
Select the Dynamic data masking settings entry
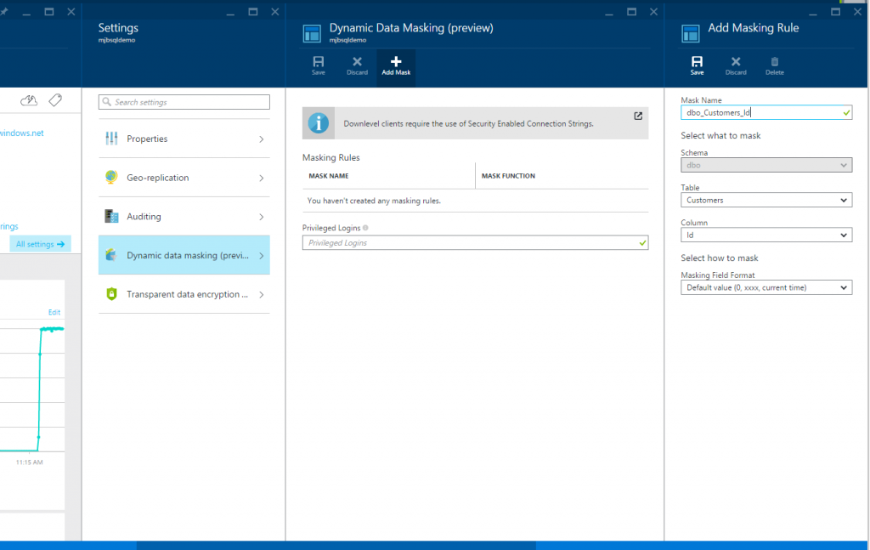[184, 255]
